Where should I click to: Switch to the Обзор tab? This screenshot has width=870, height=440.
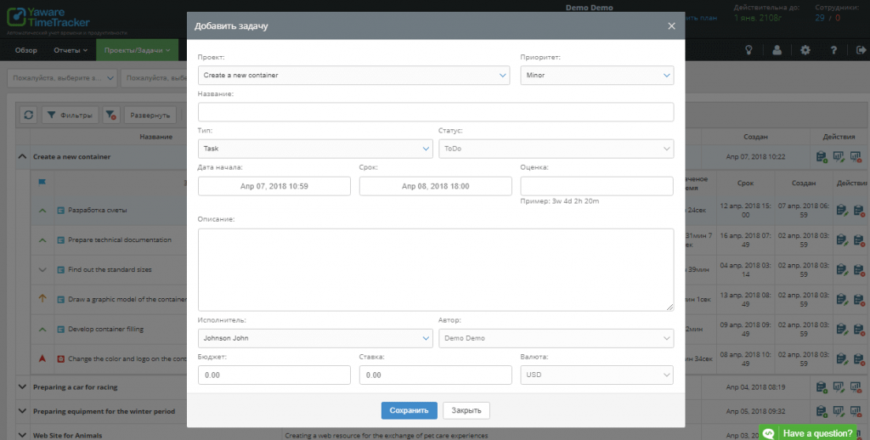point(26,50)
